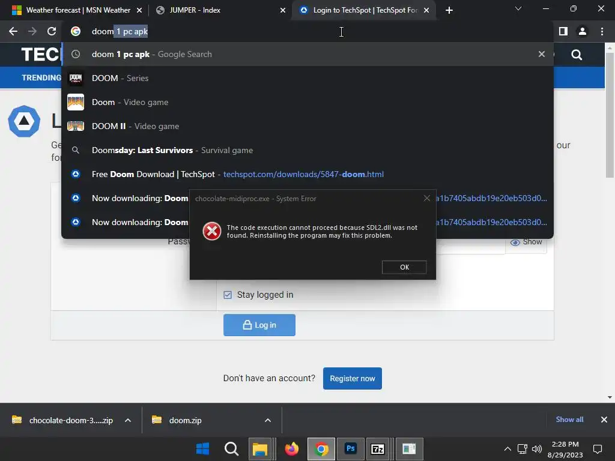
Task: Open the notification center icon
Action: [x=598, y=449]
